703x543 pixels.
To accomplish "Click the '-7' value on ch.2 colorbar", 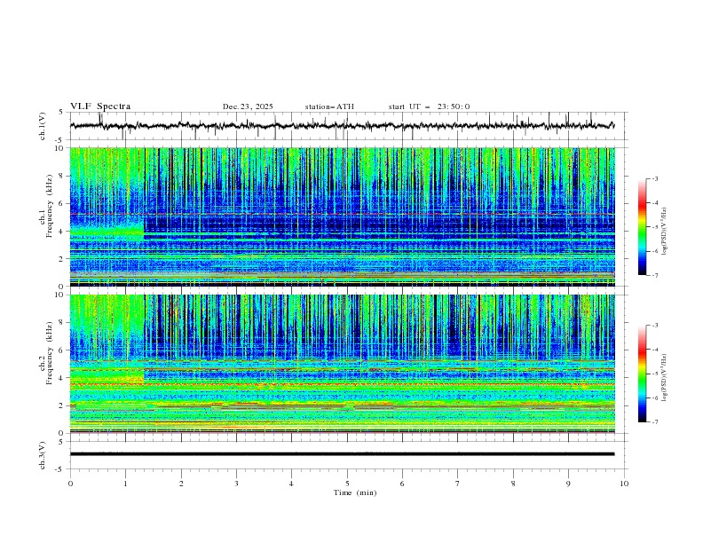I will [655, 421].
